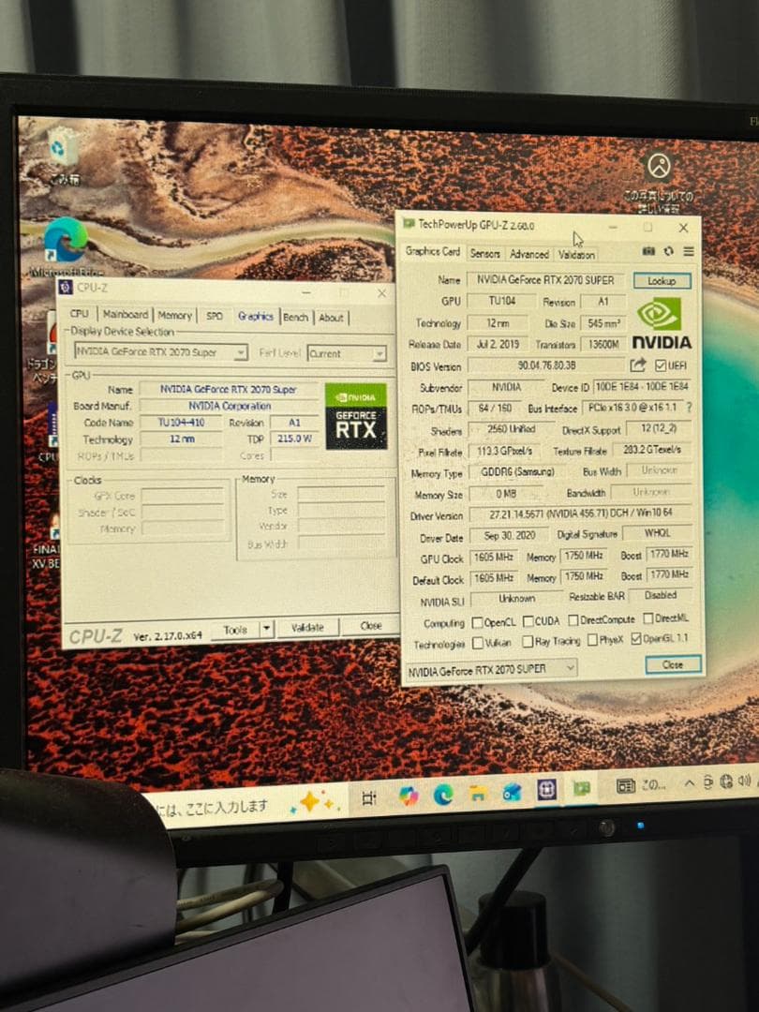This screenshot has width=759, height=1012.
Task: Click the Close button in GPU-Z
Action: coord(673,664)
